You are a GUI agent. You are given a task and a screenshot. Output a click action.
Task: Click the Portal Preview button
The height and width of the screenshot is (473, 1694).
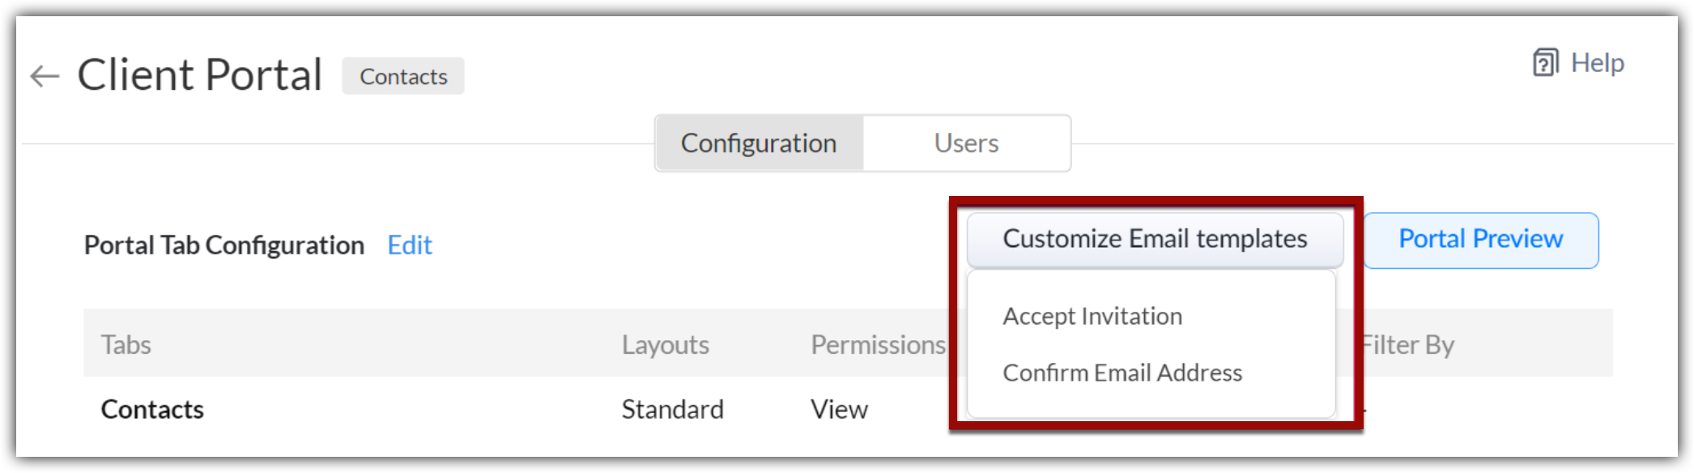1480,240
